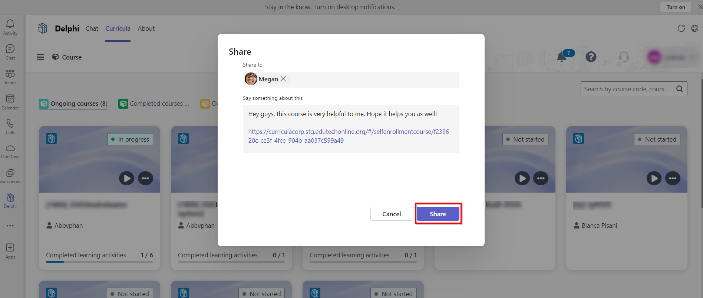The height and width of the screenshot is (298, 703).
Task: Switch to the About tab
Action: [x=146, y=28]
